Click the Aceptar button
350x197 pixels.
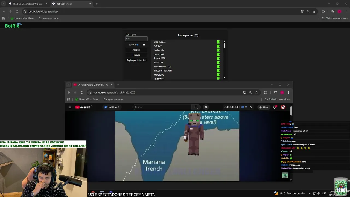[x=136, y=50]
